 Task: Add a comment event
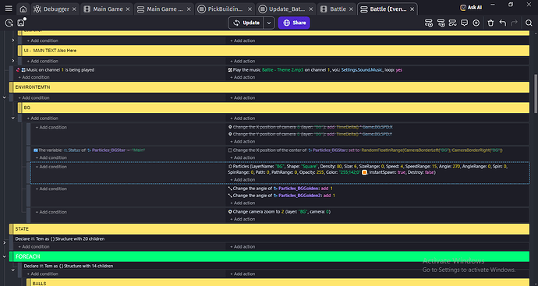point(464,23)
